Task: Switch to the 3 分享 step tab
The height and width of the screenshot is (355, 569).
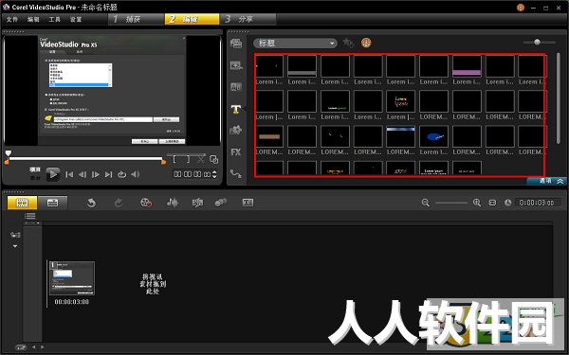Action: coord(248,19)
